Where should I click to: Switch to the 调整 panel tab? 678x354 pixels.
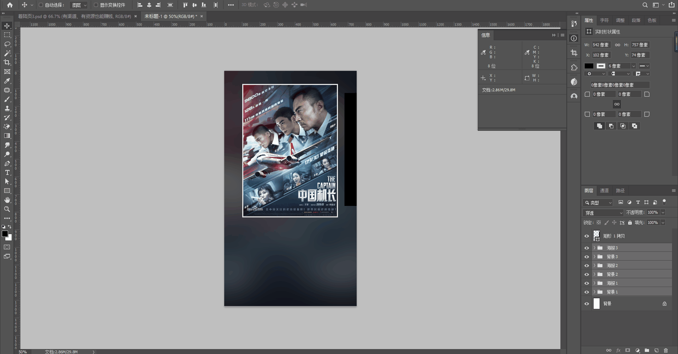click(x=620, y=20)
